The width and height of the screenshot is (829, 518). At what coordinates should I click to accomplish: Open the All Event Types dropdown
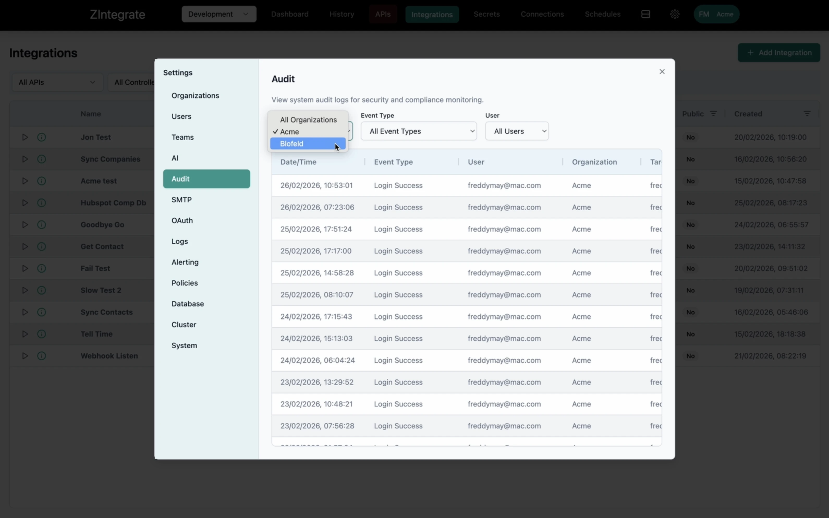[418, 131]
